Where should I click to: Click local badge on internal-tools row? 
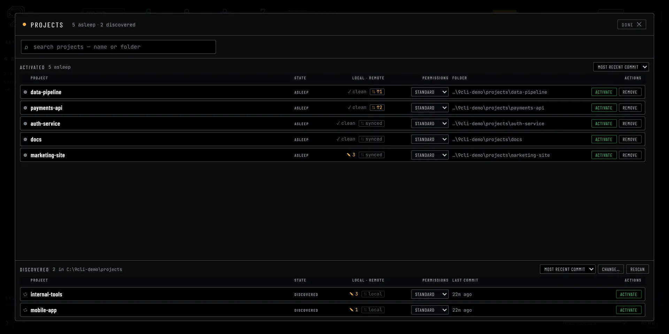[373, 294]
